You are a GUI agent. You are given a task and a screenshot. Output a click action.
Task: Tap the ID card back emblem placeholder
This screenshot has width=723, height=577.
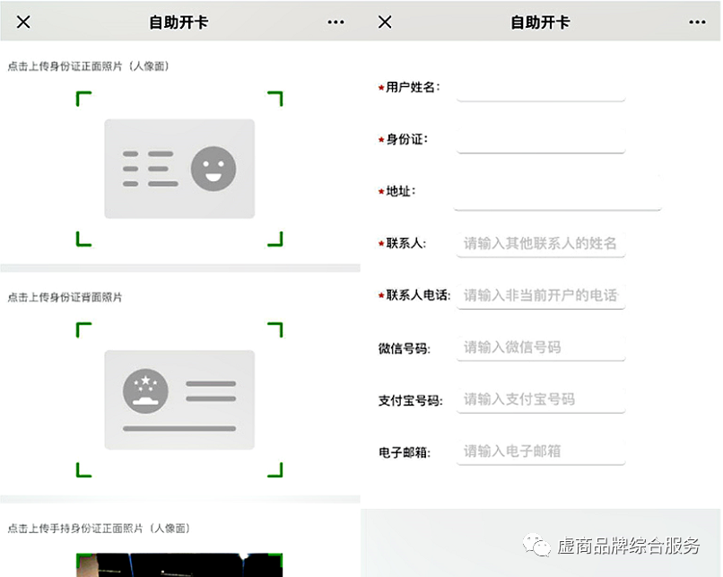click(179, 399)
